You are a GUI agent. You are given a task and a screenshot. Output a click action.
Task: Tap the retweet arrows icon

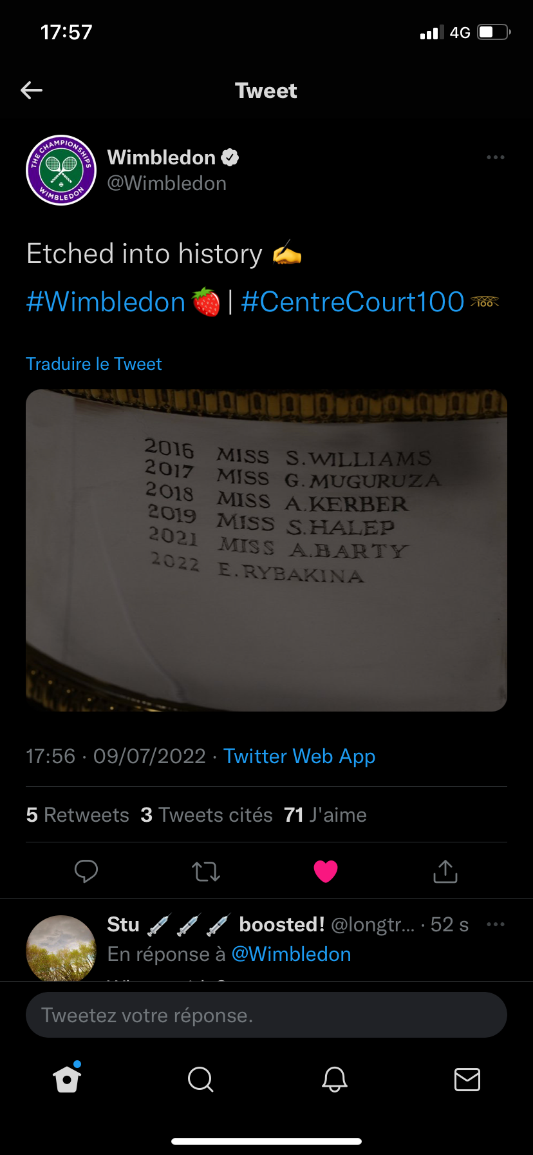[206, 871]
